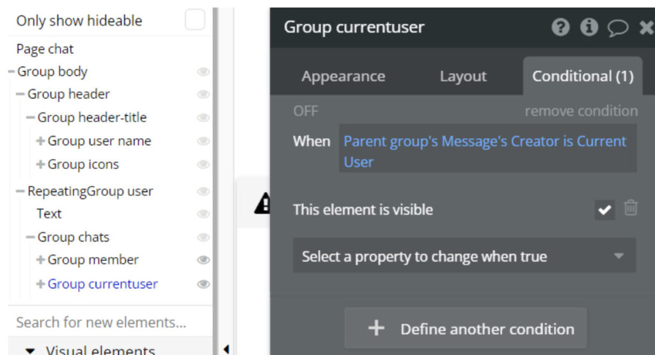Toggle eye icon for Group member
This screenshot has height=355, width=655.
[203, 260]
